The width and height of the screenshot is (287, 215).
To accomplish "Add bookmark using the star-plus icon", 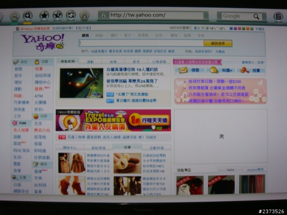I will coord(57,15).
